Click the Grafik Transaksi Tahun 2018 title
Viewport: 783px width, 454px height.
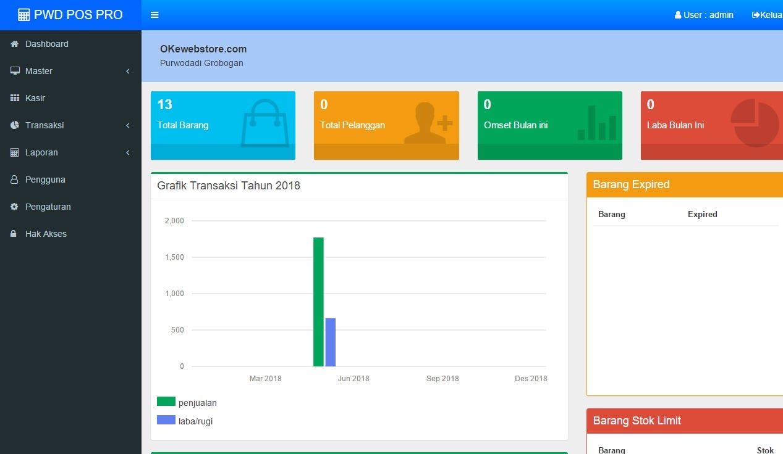229,186
